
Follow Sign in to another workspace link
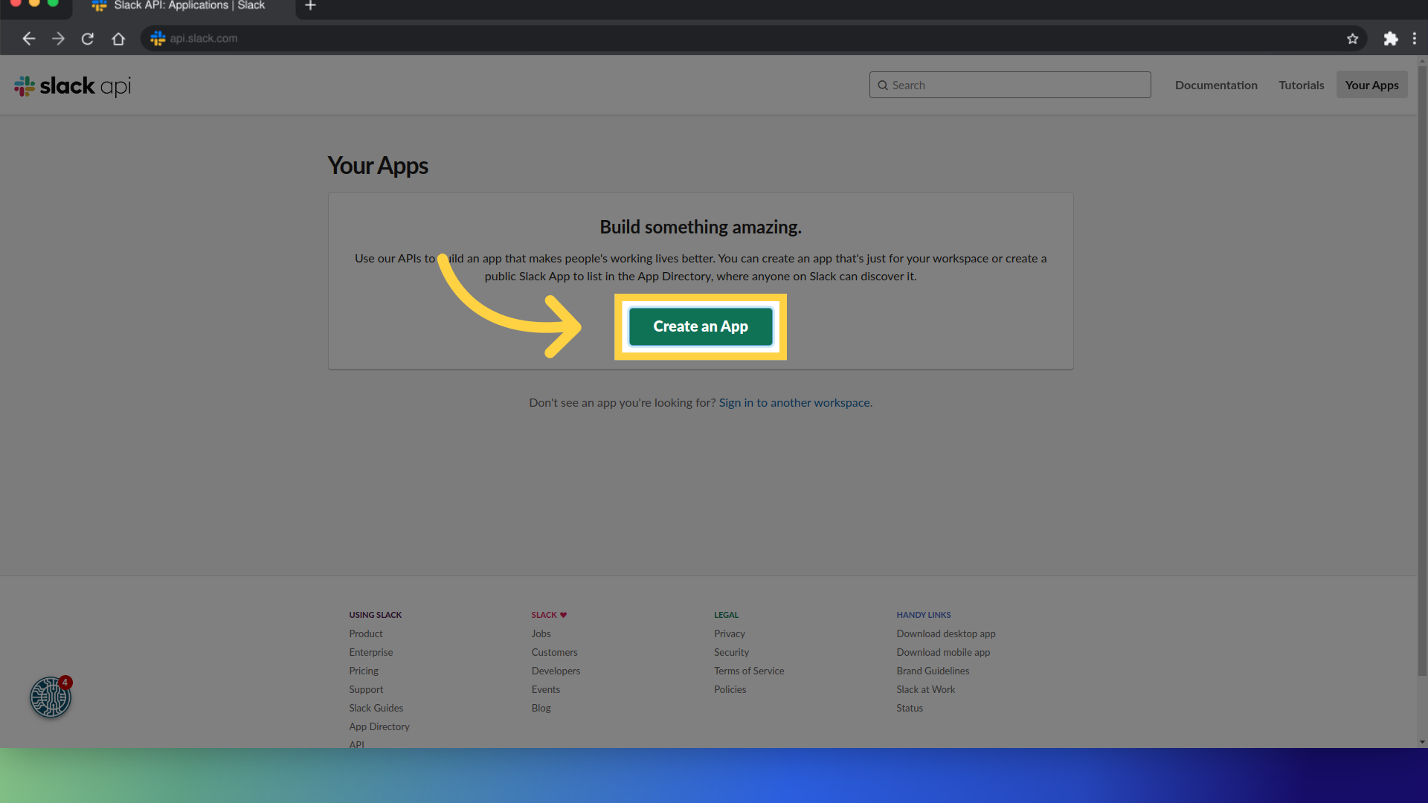click(795, 402)
